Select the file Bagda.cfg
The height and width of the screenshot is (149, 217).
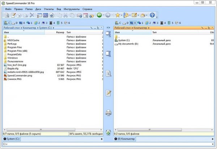pos(13,69)
